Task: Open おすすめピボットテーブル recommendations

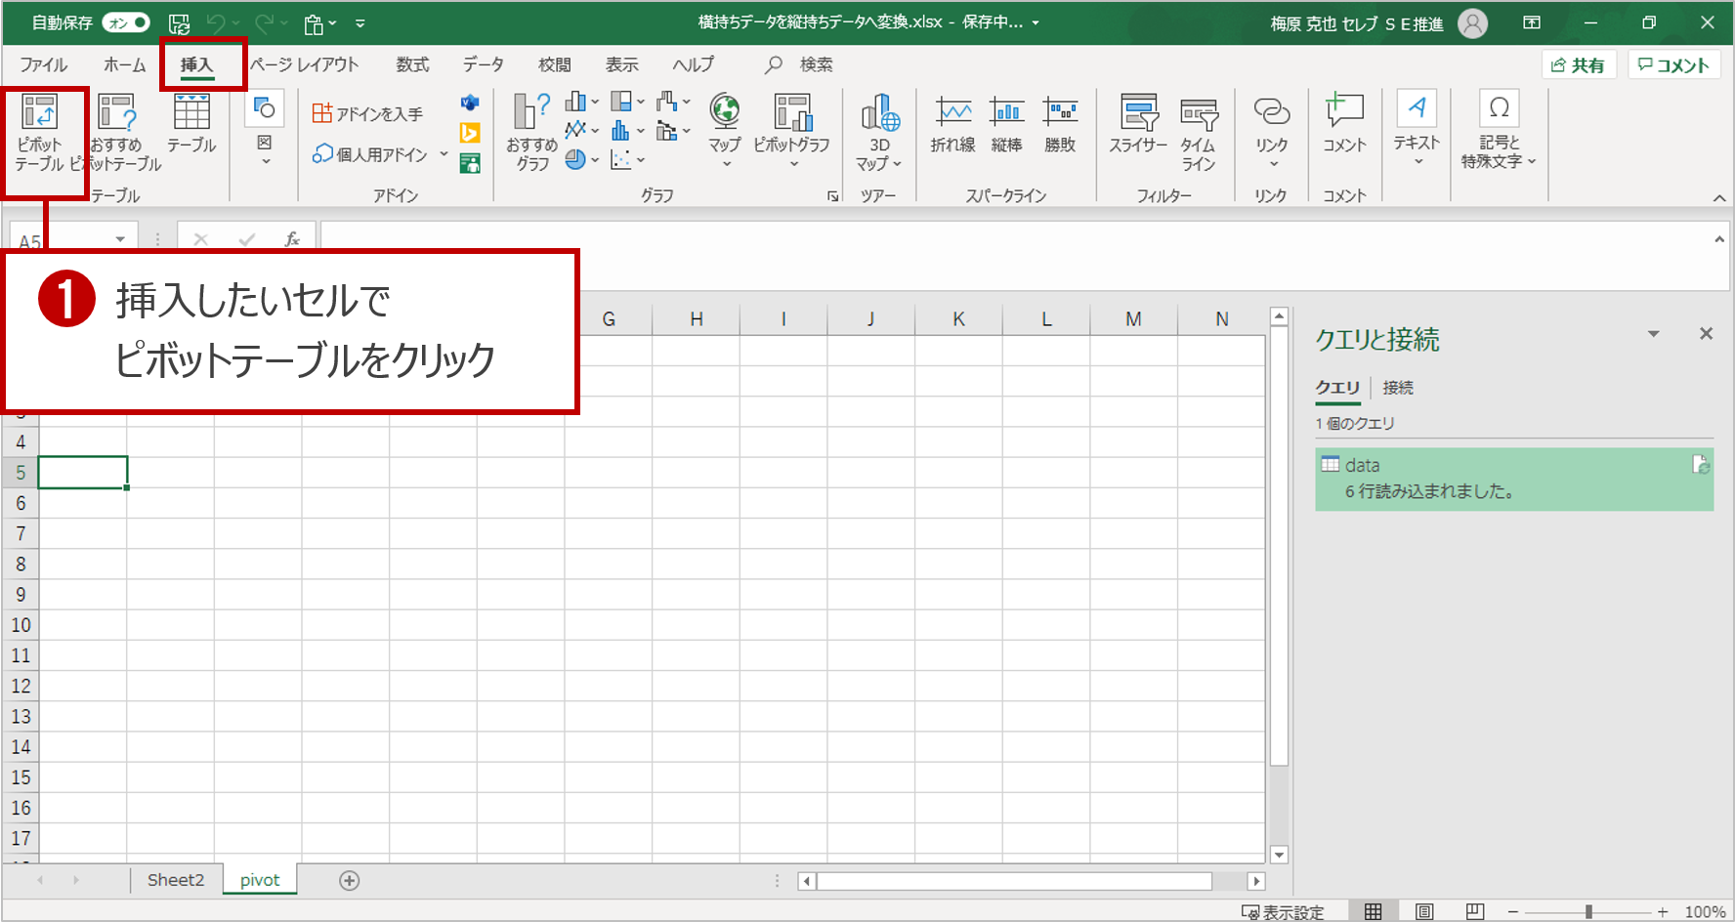Action: 116,134
